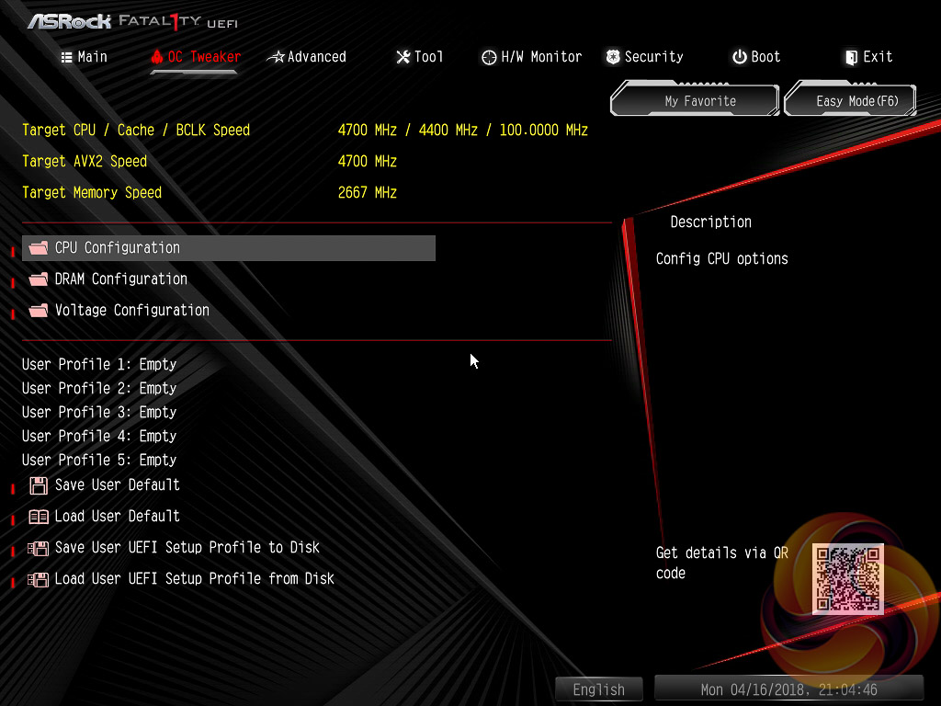Click the Tool wrench icon
This screenshot has height=706, width=941.
[403, 57]
